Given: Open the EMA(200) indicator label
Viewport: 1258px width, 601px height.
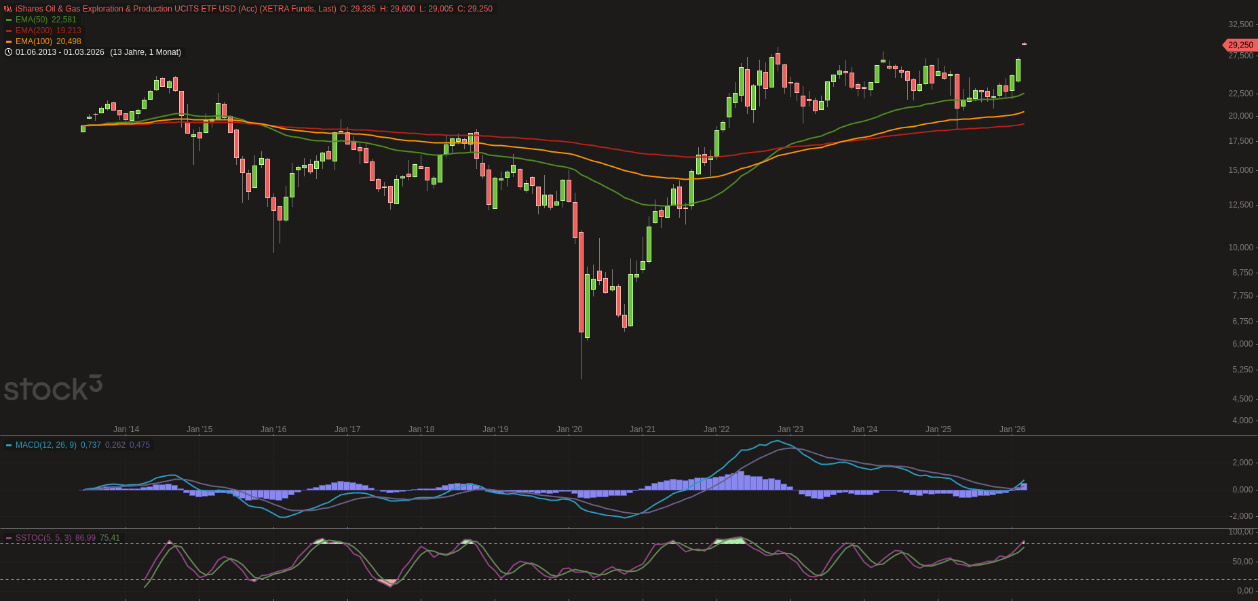Looking at the screenshot, I should pyautogui.click(x=34, y=31).
